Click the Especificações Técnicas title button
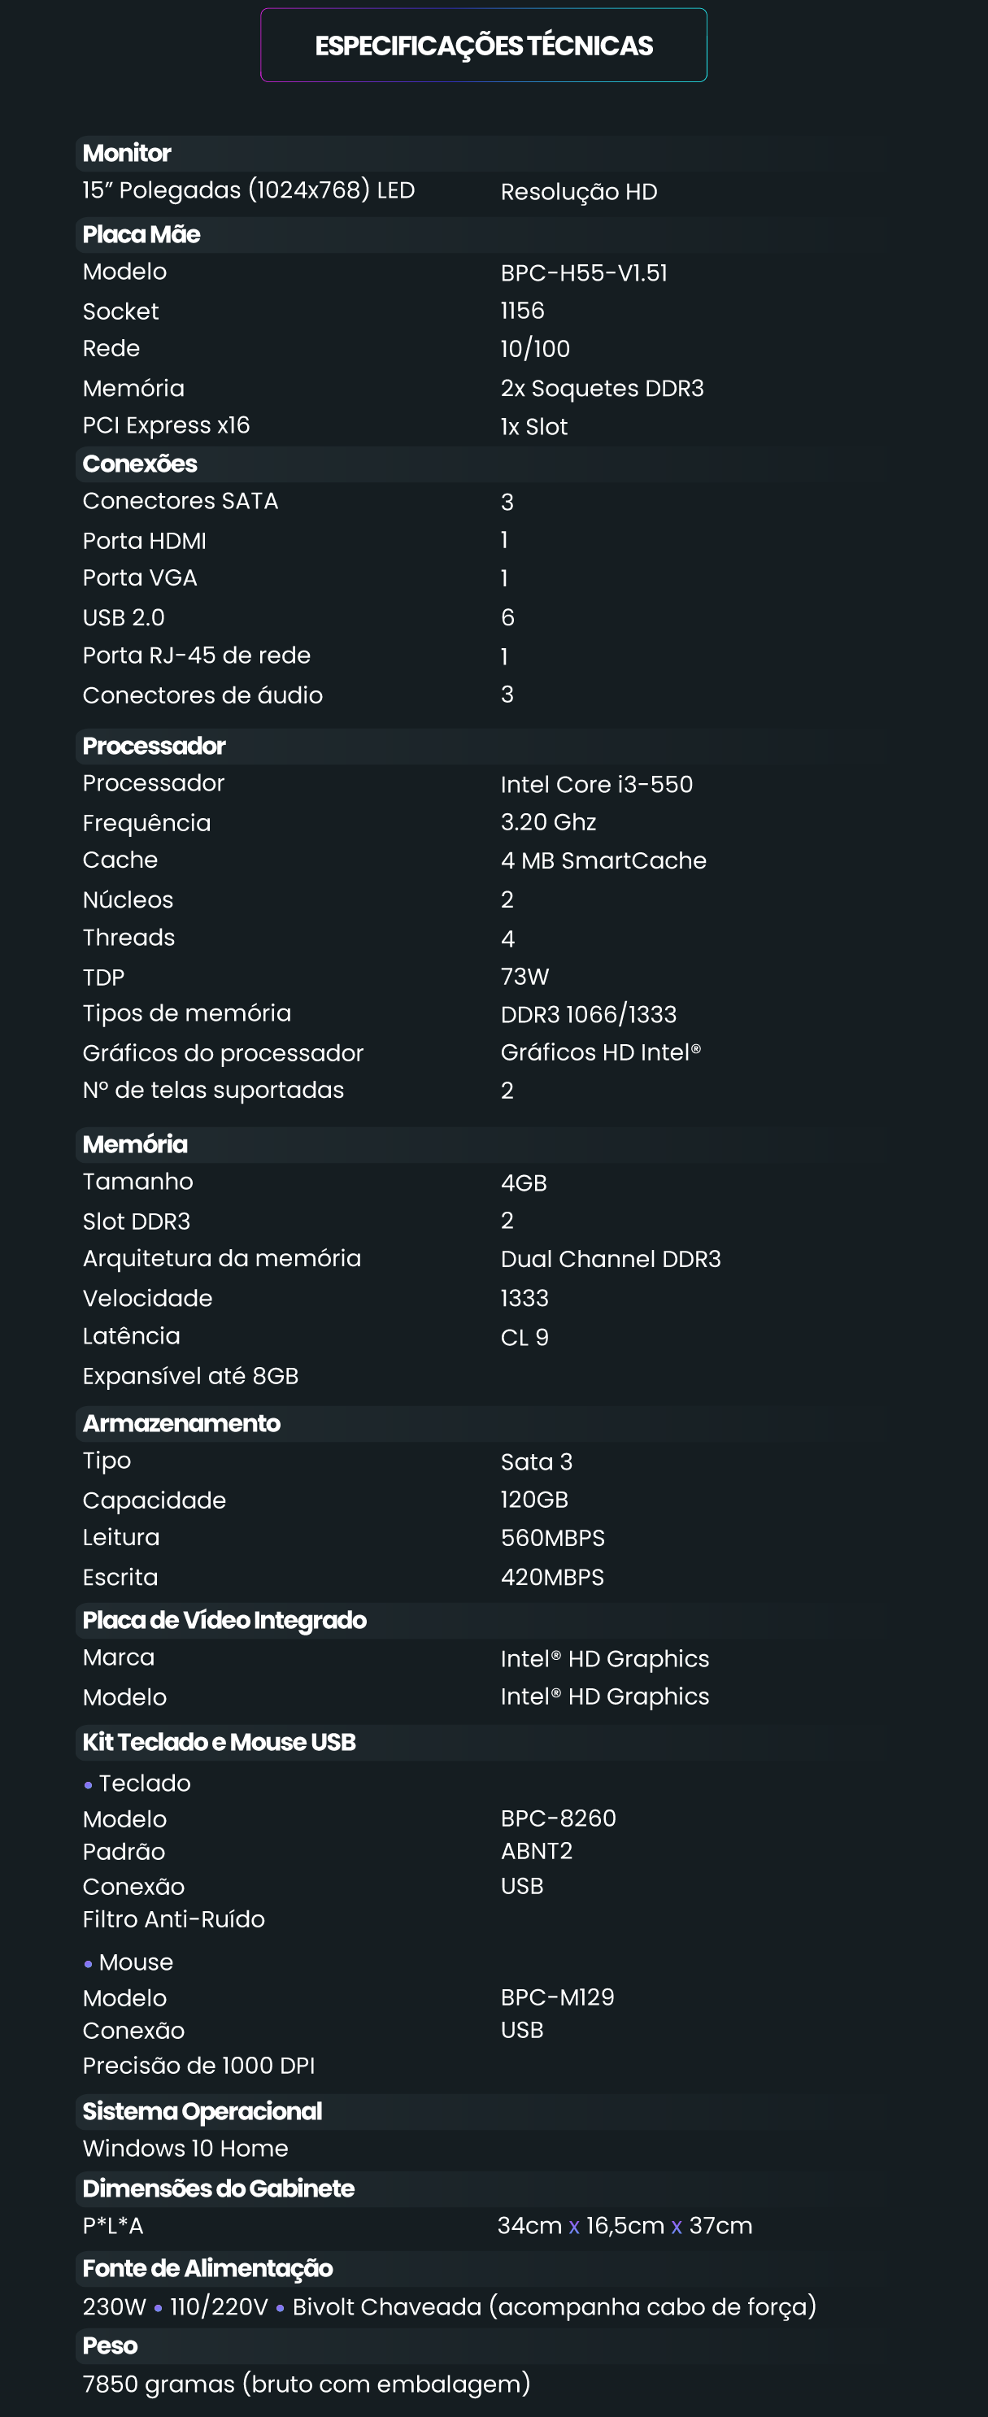 (483, 45)
